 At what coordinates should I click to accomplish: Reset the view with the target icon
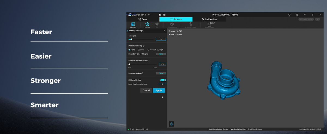click(172, 124)
